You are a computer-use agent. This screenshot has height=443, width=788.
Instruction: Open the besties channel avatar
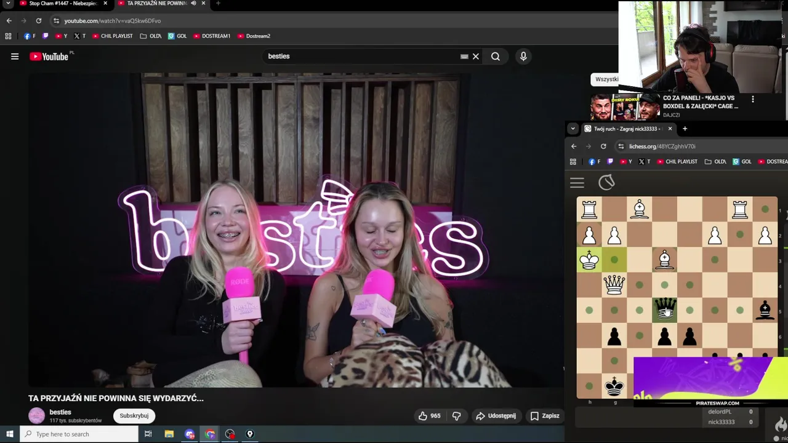click(37, 416)
